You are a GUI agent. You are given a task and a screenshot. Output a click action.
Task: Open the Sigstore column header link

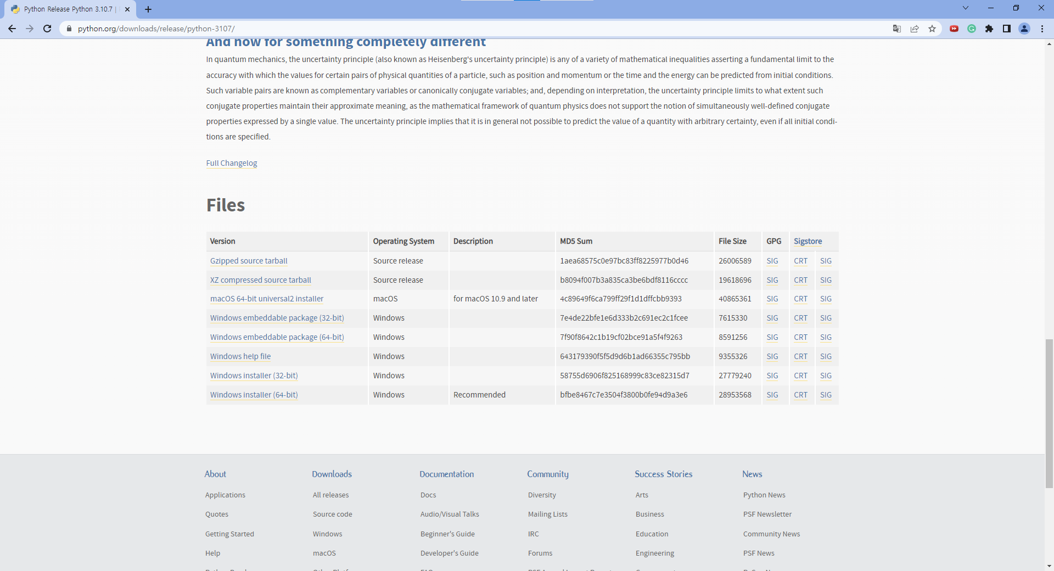click(808, 241)
